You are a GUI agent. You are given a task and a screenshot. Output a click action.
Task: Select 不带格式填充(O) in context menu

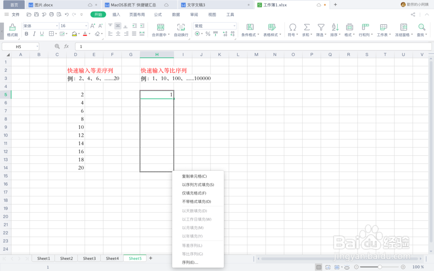click(x=197, y=202)
